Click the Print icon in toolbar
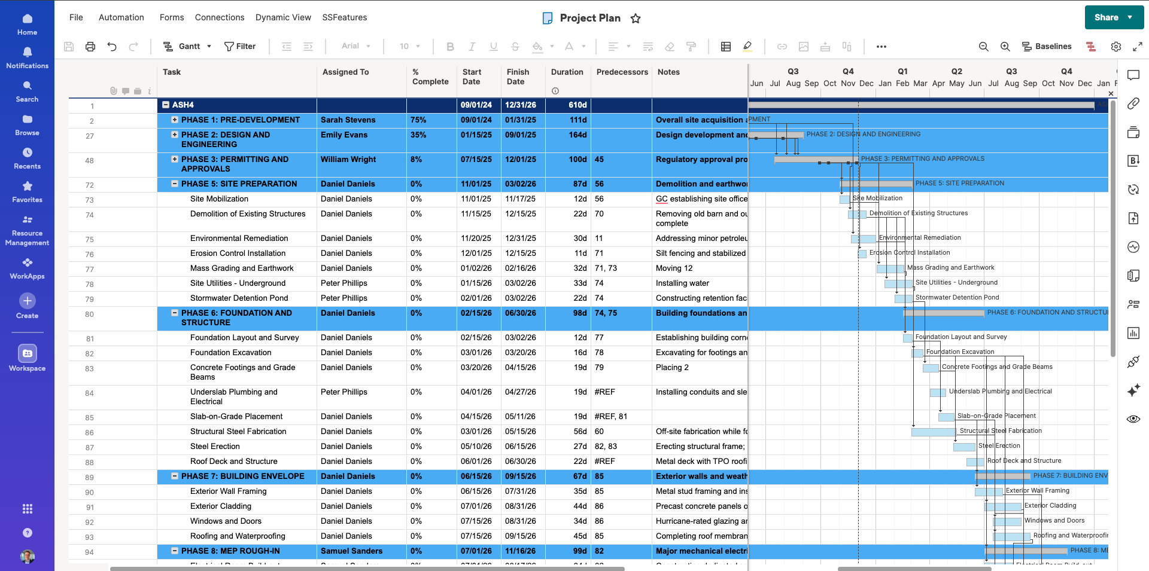Image resolution: width=1149 pixels, height=571 pixels. click(90, 47)
